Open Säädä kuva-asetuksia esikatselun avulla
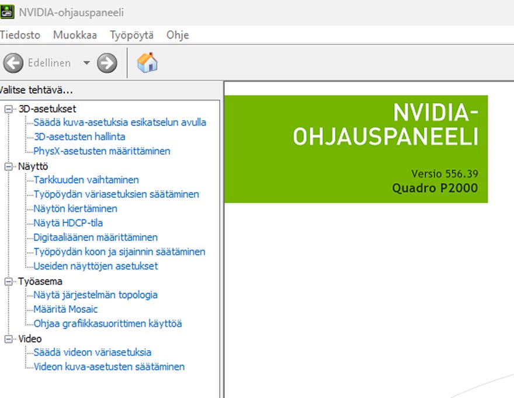 pos(120,122)
